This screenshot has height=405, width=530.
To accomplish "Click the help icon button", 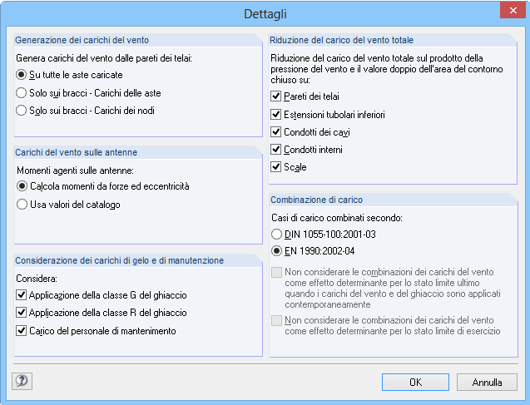I will (x=22, y=380).
